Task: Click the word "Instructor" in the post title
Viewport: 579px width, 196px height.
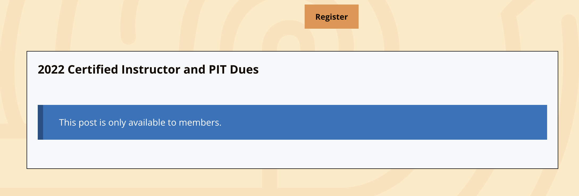Action: point(150,70)
